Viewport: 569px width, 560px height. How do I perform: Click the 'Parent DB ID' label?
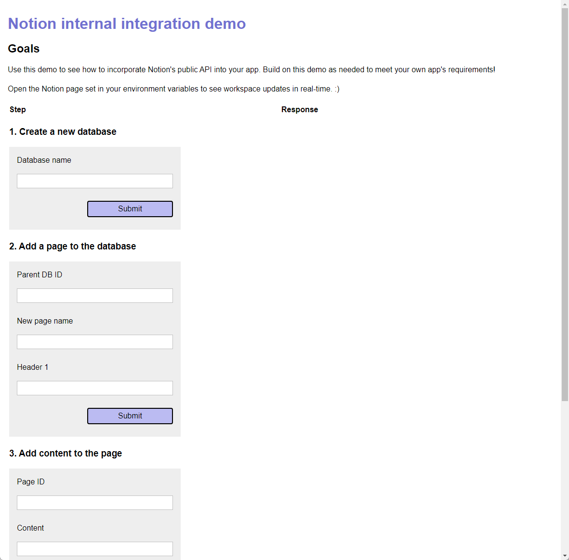(x=40, y=275)
